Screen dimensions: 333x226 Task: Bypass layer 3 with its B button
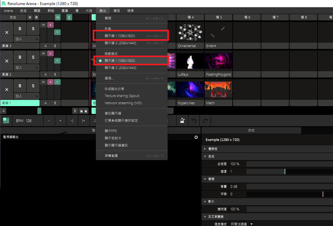click(x=20, y=29)
